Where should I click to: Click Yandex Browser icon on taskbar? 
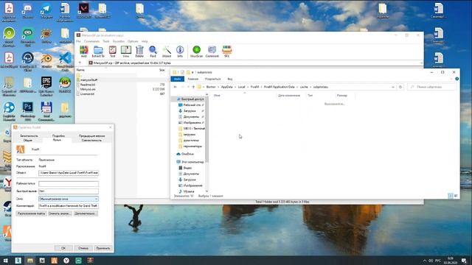[x=66, y=261]
